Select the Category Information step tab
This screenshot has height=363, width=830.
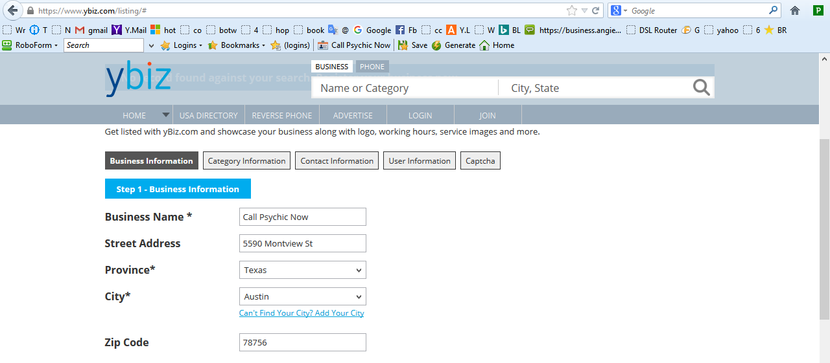[246, 160]
